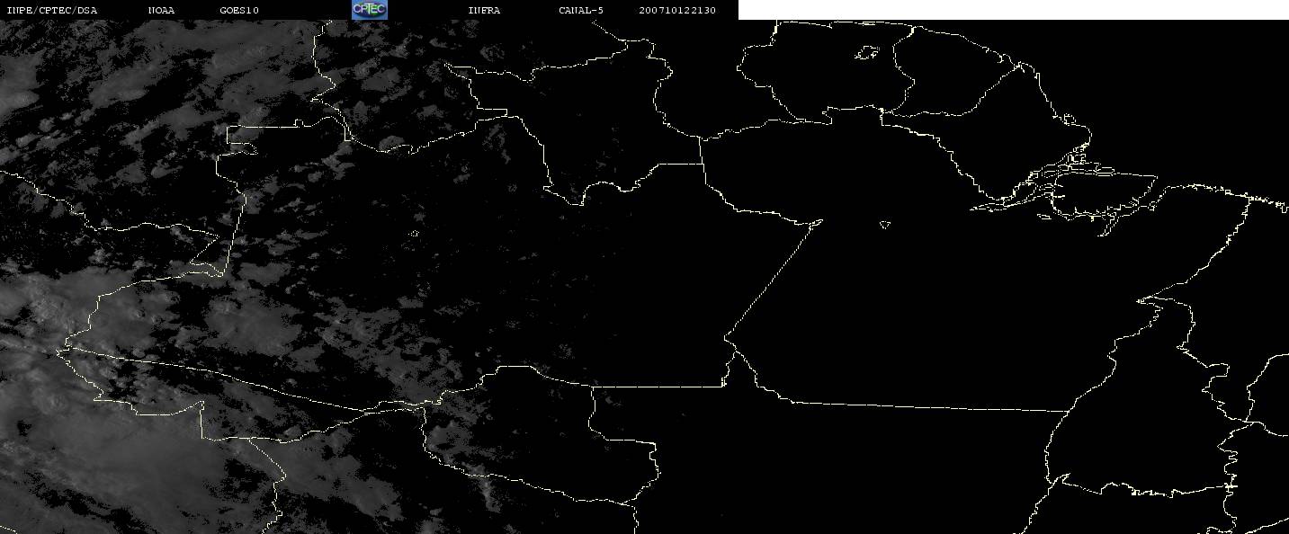Click the NOAA label in header
The width and height of the screenshot is (1289, 534).
coord(161,10)
